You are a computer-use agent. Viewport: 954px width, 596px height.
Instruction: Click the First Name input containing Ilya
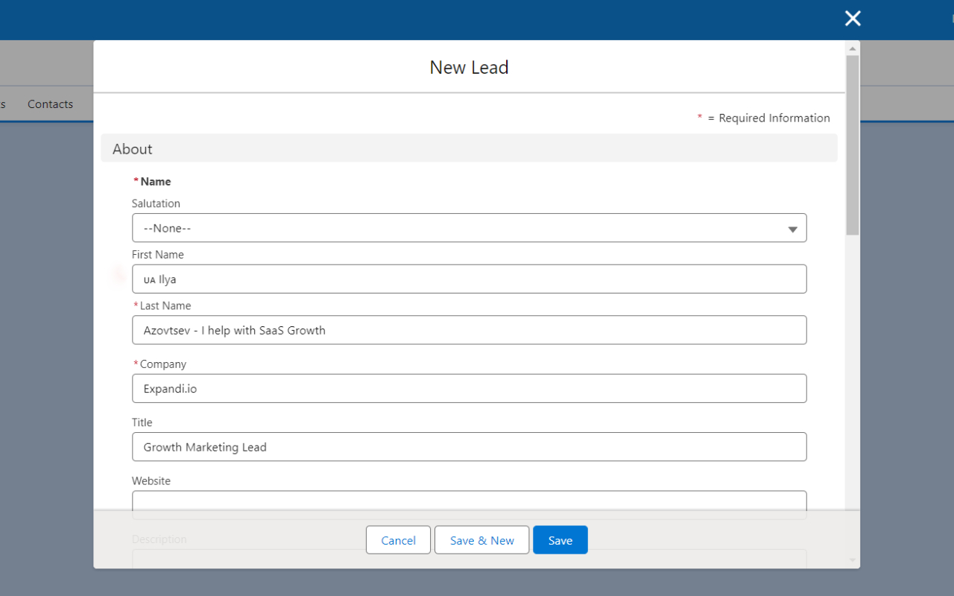[x=470, y=279]
